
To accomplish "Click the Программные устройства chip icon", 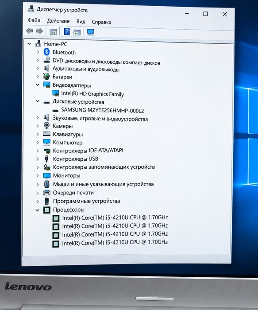I will pyautogui.click(x=46, y=201).
